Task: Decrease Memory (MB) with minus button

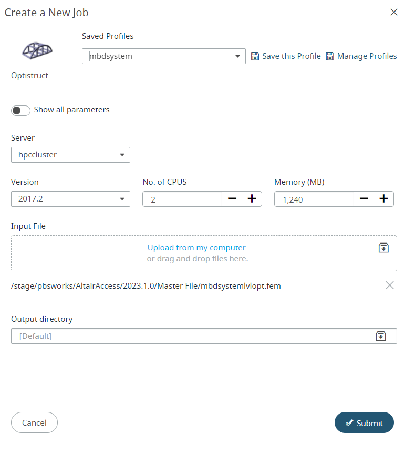Action: click(364, 199)
